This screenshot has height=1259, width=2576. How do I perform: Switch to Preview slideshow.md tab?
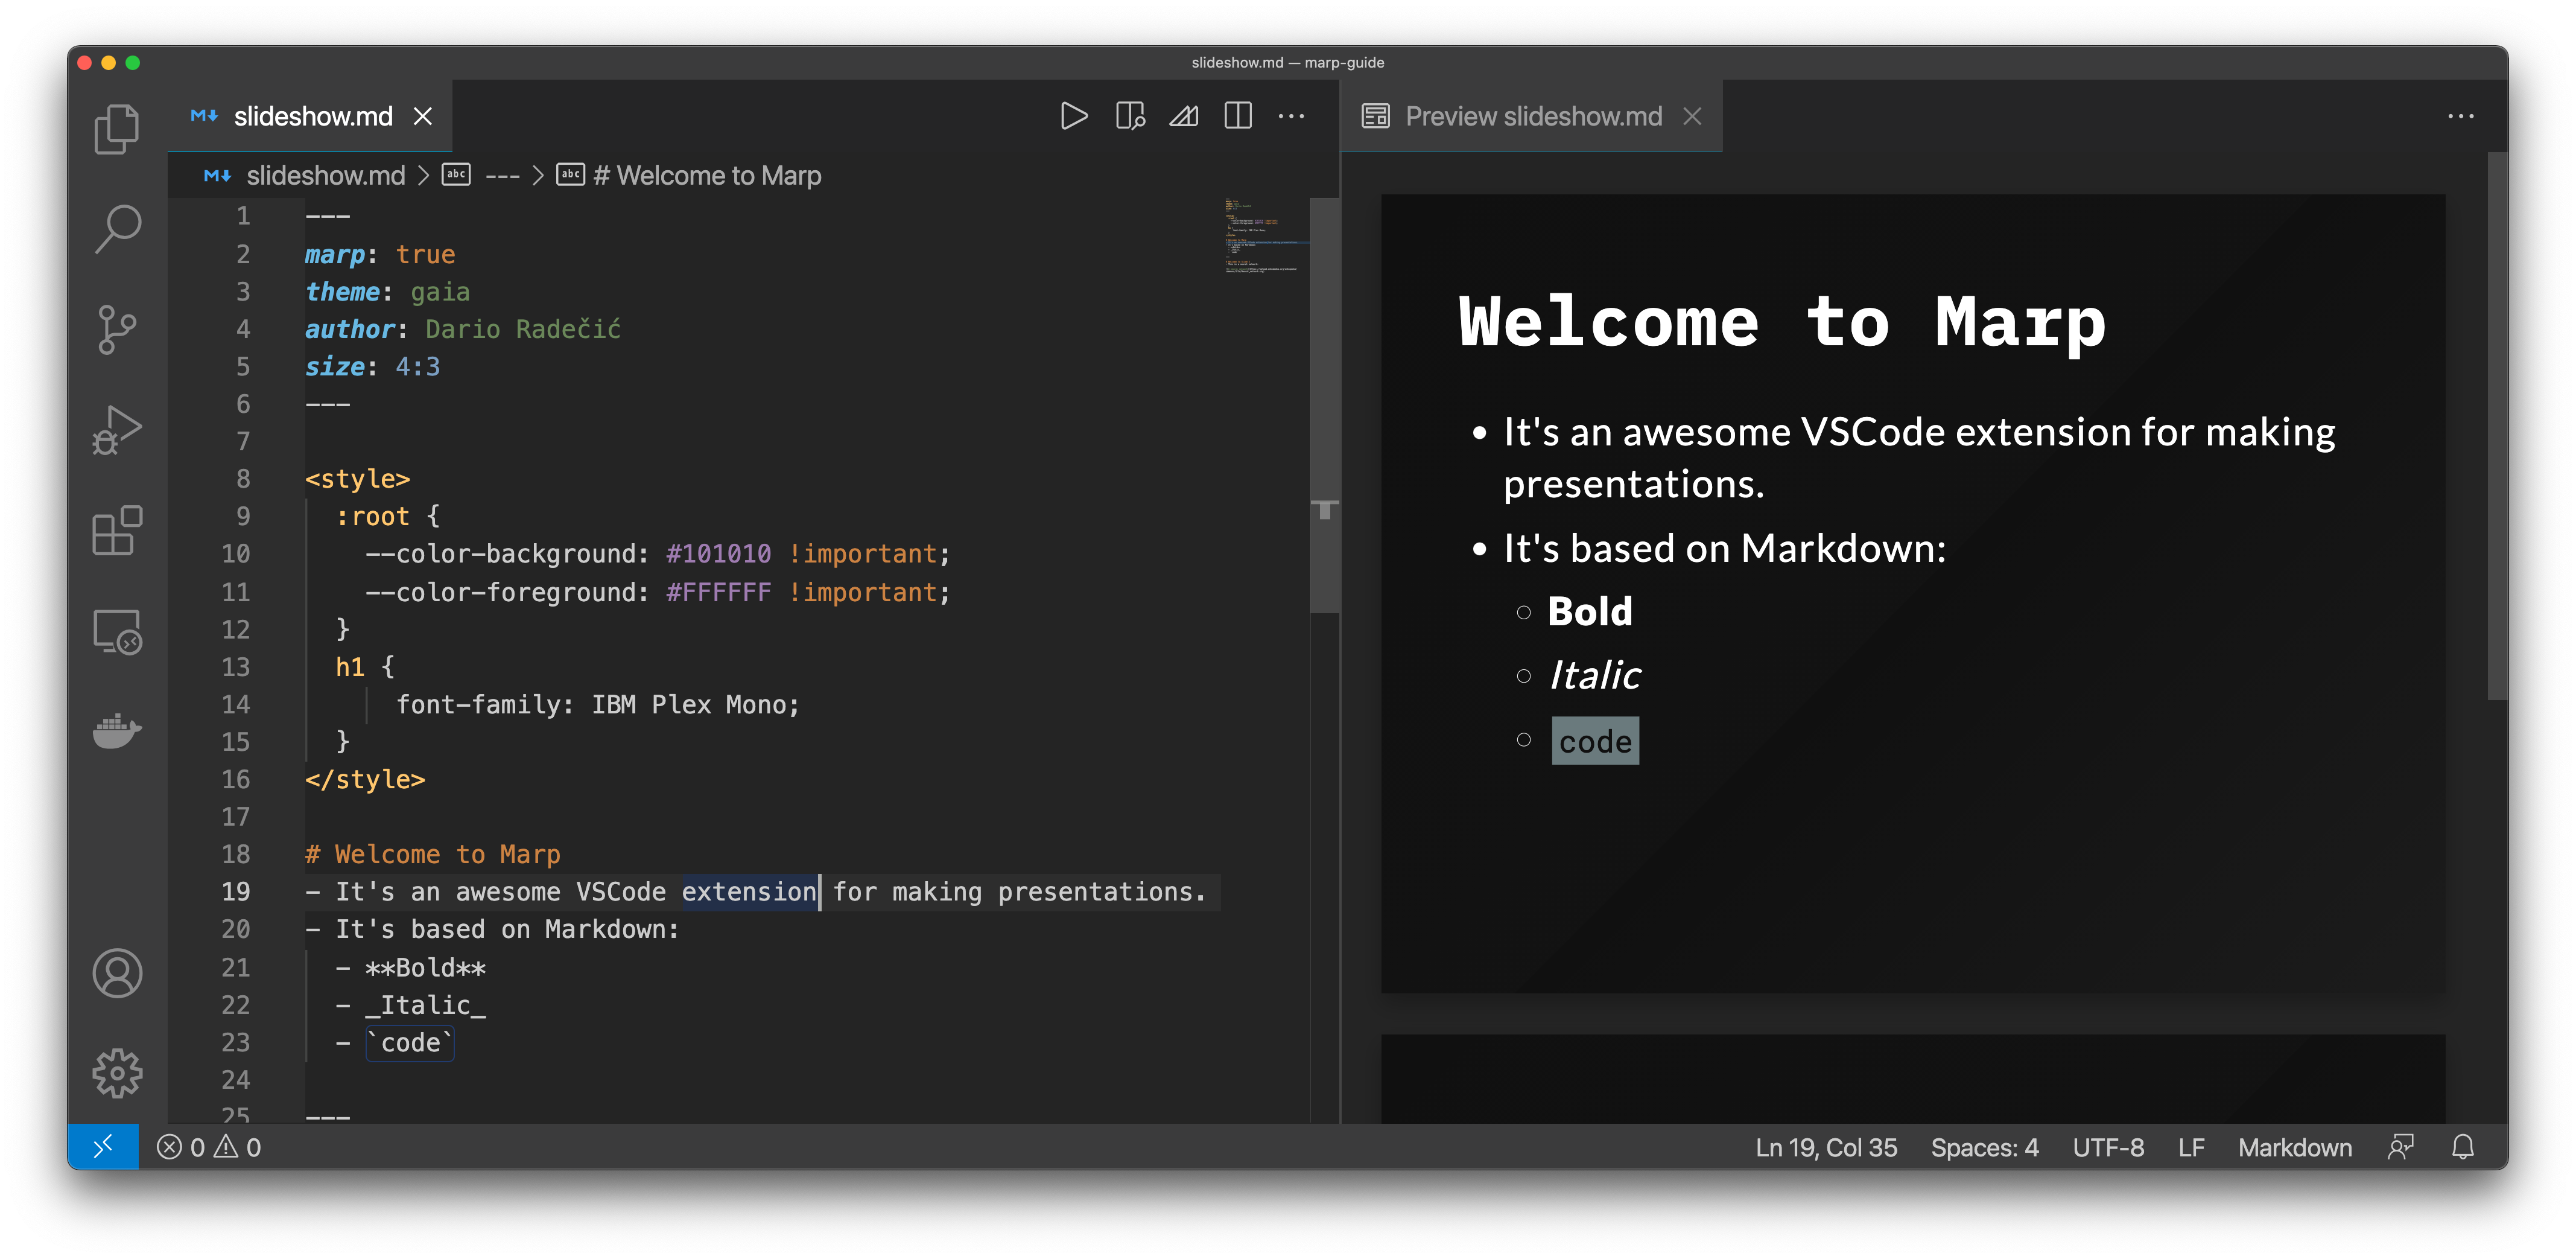point(1533,116)
